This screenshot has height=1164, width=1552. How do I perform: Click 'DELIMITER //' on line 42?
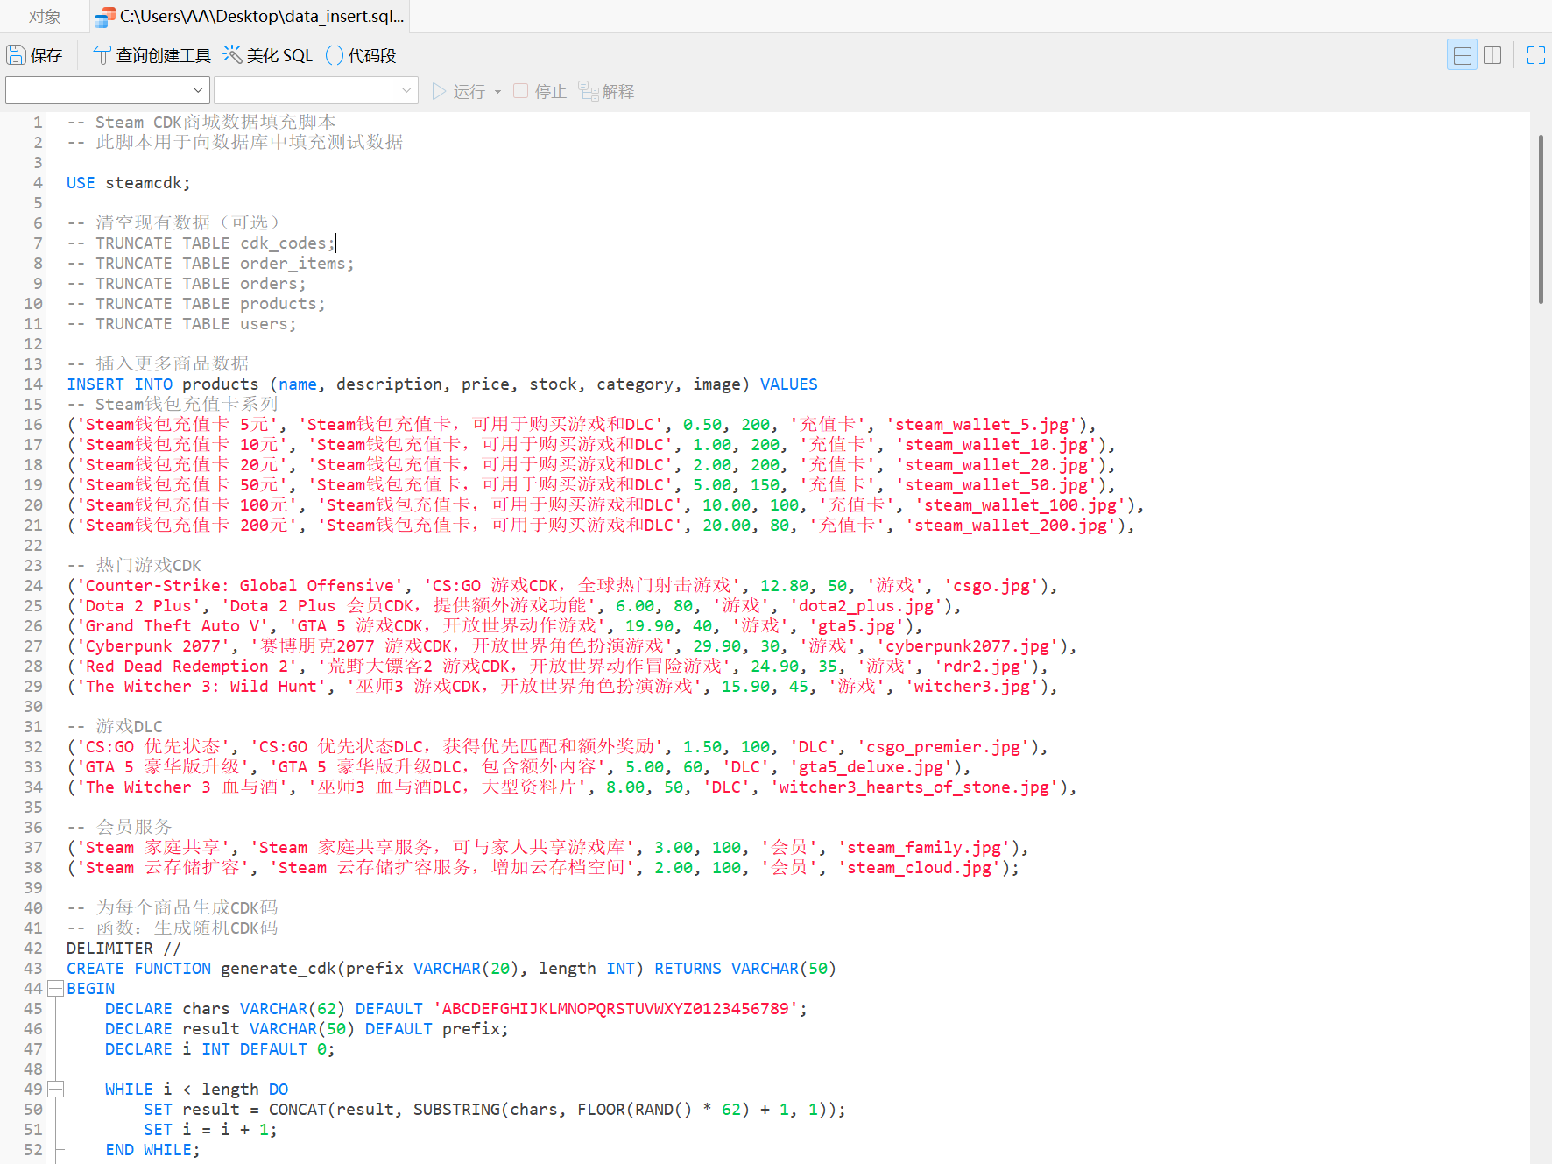click(123, 949)
